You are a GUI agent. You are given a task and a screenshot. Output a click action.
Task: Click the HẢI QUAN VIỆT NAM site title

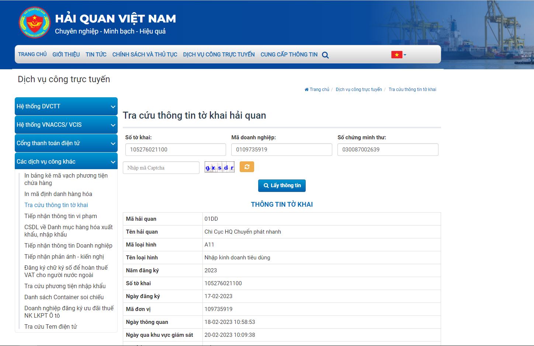(x=115, y=18)
